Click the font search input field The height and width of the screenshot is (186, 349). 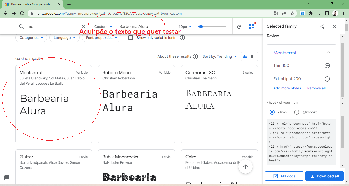(x=52, y=27)
